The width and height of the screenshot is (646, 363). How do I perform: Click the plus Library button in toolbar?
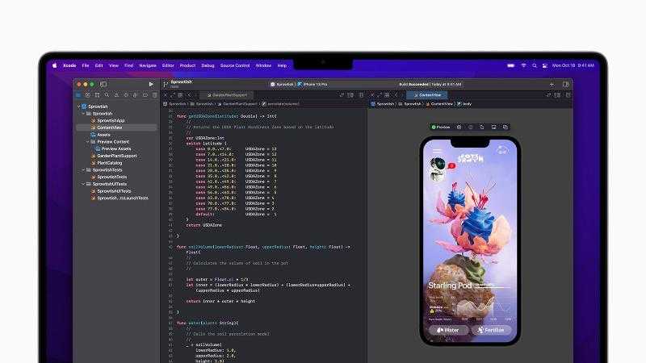tap(552, 84)
